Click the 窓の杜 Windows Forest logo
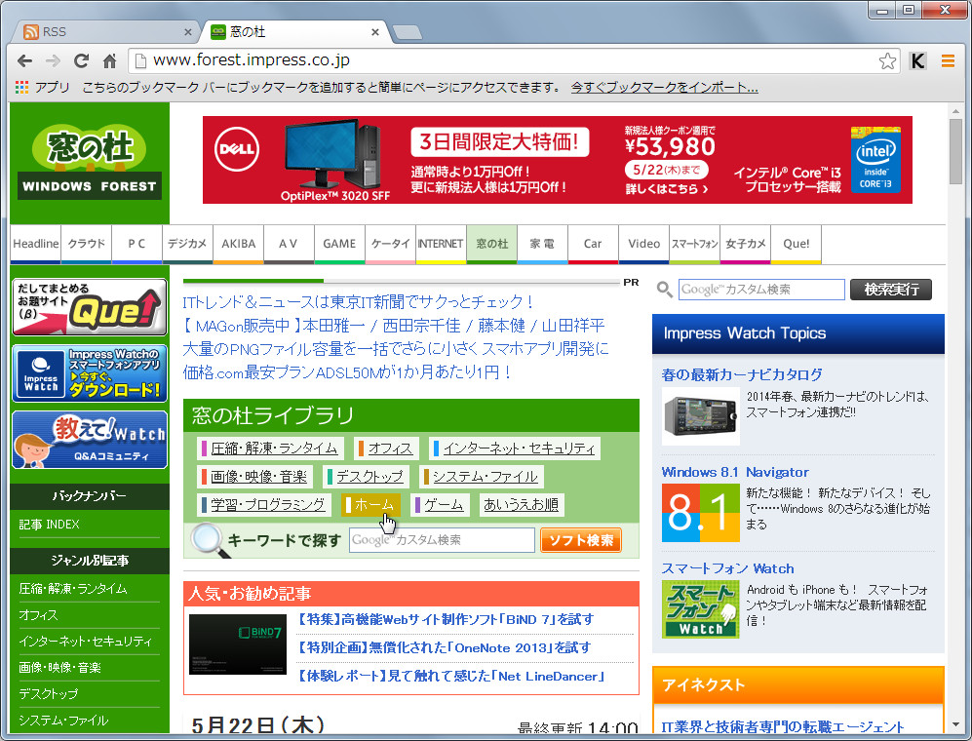Screen dimensions: 972x741 click(90, 163)
